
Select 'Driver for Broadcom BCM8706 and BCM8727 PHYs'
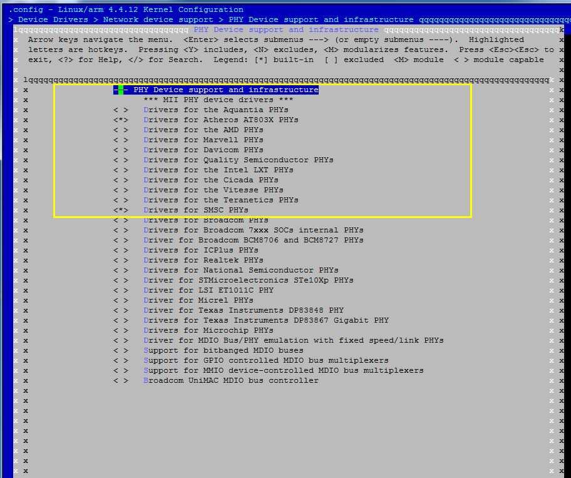pyautogui.click(x=254, y=240)
